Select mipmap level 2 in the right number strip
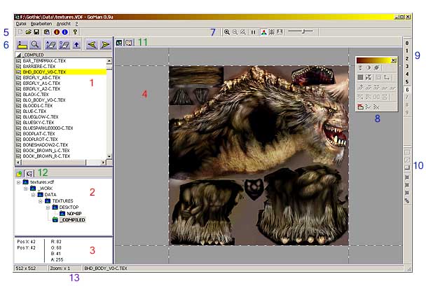This screenshot has width=426, height=286. pyautogui.click(x=407, y=58)
